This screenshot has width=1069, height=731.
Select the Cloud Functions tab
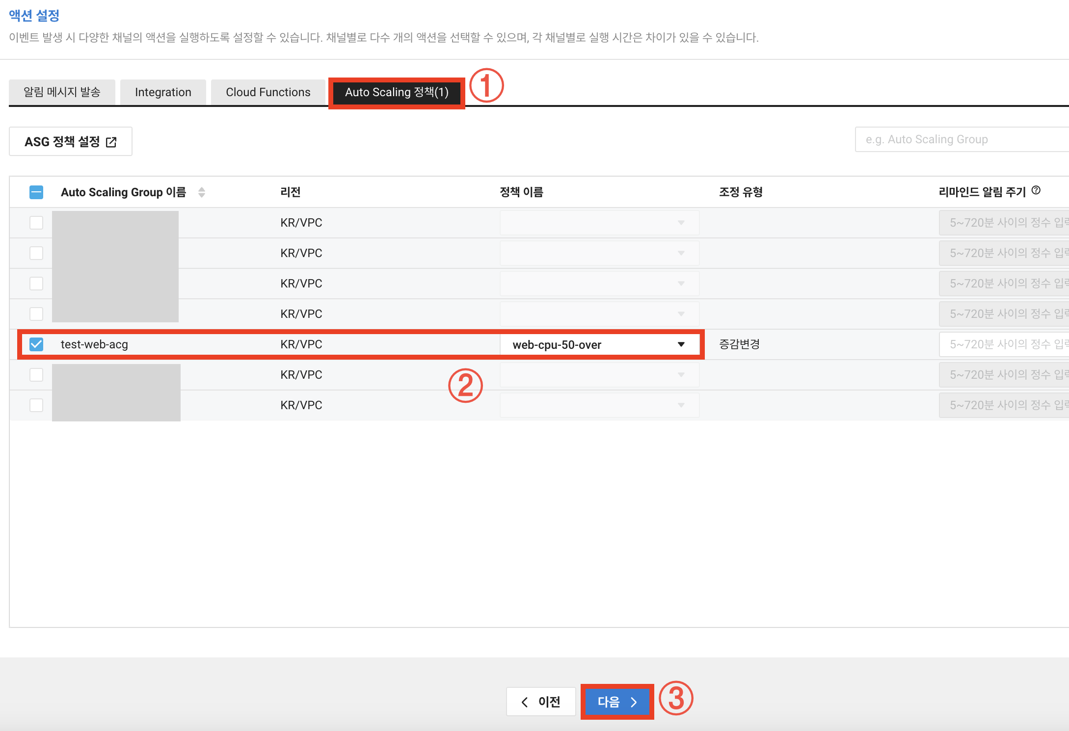[x=268, y=92]
